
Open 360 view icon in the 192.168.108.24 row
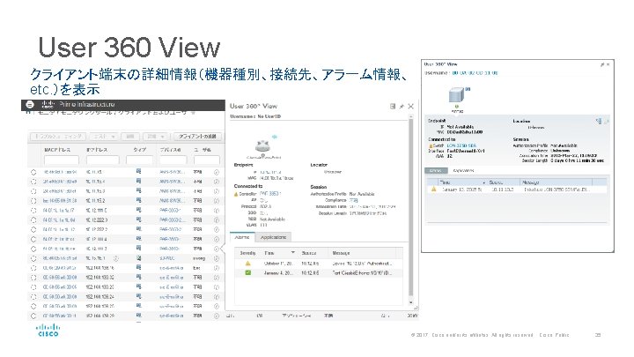217,297
